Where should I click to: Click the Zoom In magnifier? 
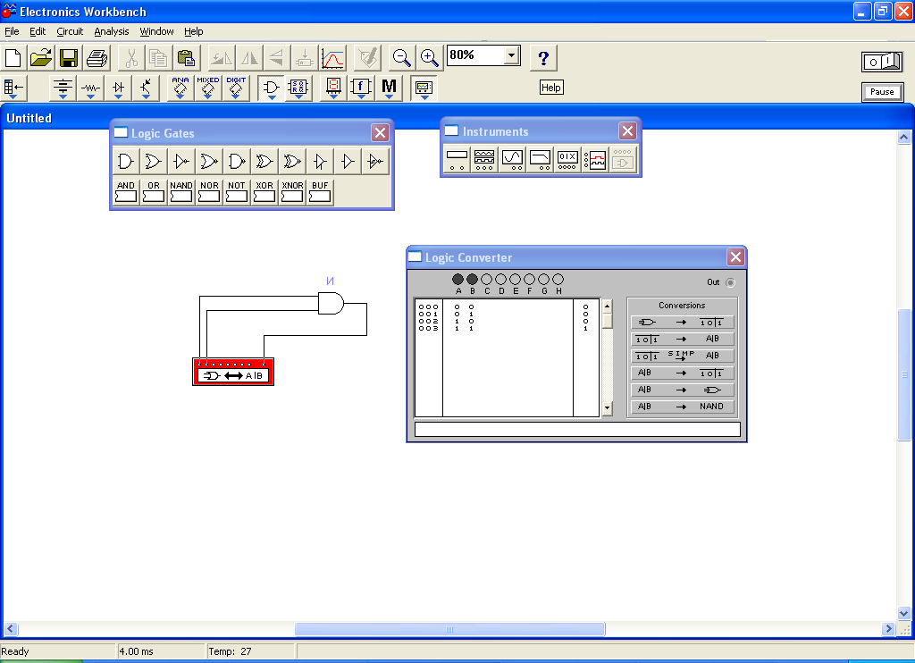[430, 58]
